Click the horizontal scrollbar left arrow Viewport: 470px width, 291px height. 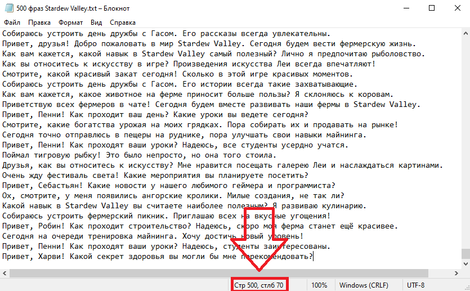(x=5, y=274)
